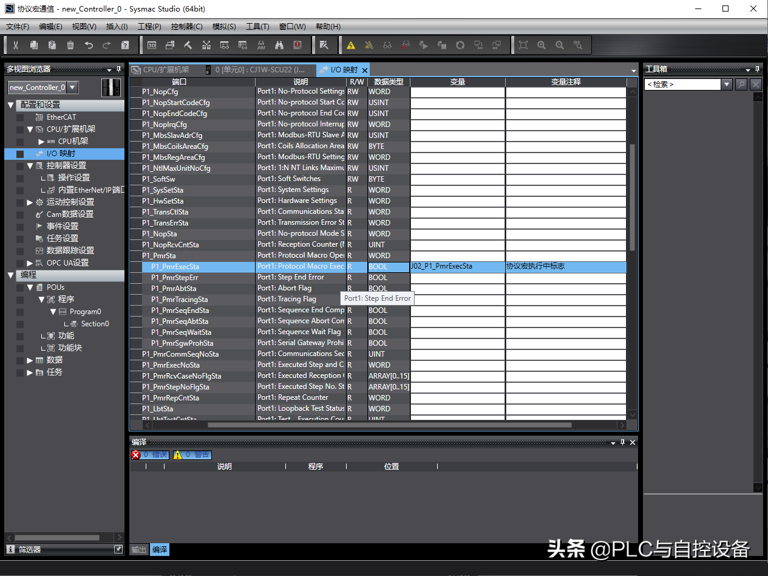
Task: Click the zoom in magnifier icon
Action: pos(542,45)
